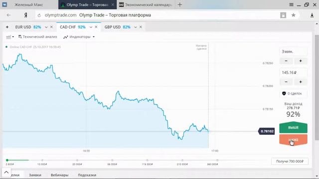Click the 10 000₽ progress marker
319x179 pixels.
click(42, 160)
